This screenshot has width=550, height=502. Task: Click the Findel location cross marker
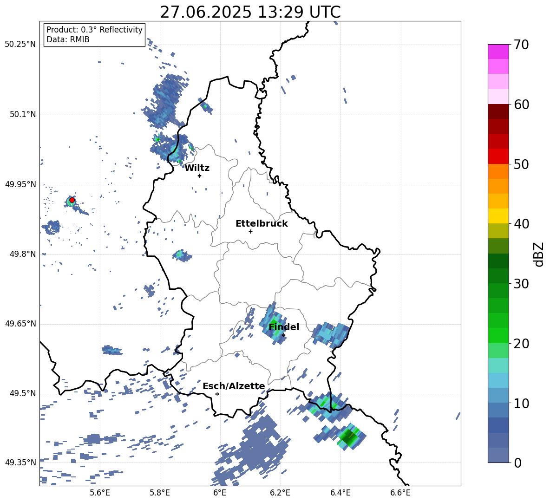(x=283, y=335)
